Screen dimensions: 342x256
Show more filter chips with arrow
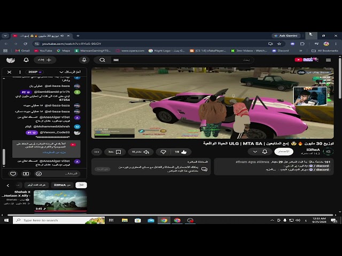pos(8,186)
